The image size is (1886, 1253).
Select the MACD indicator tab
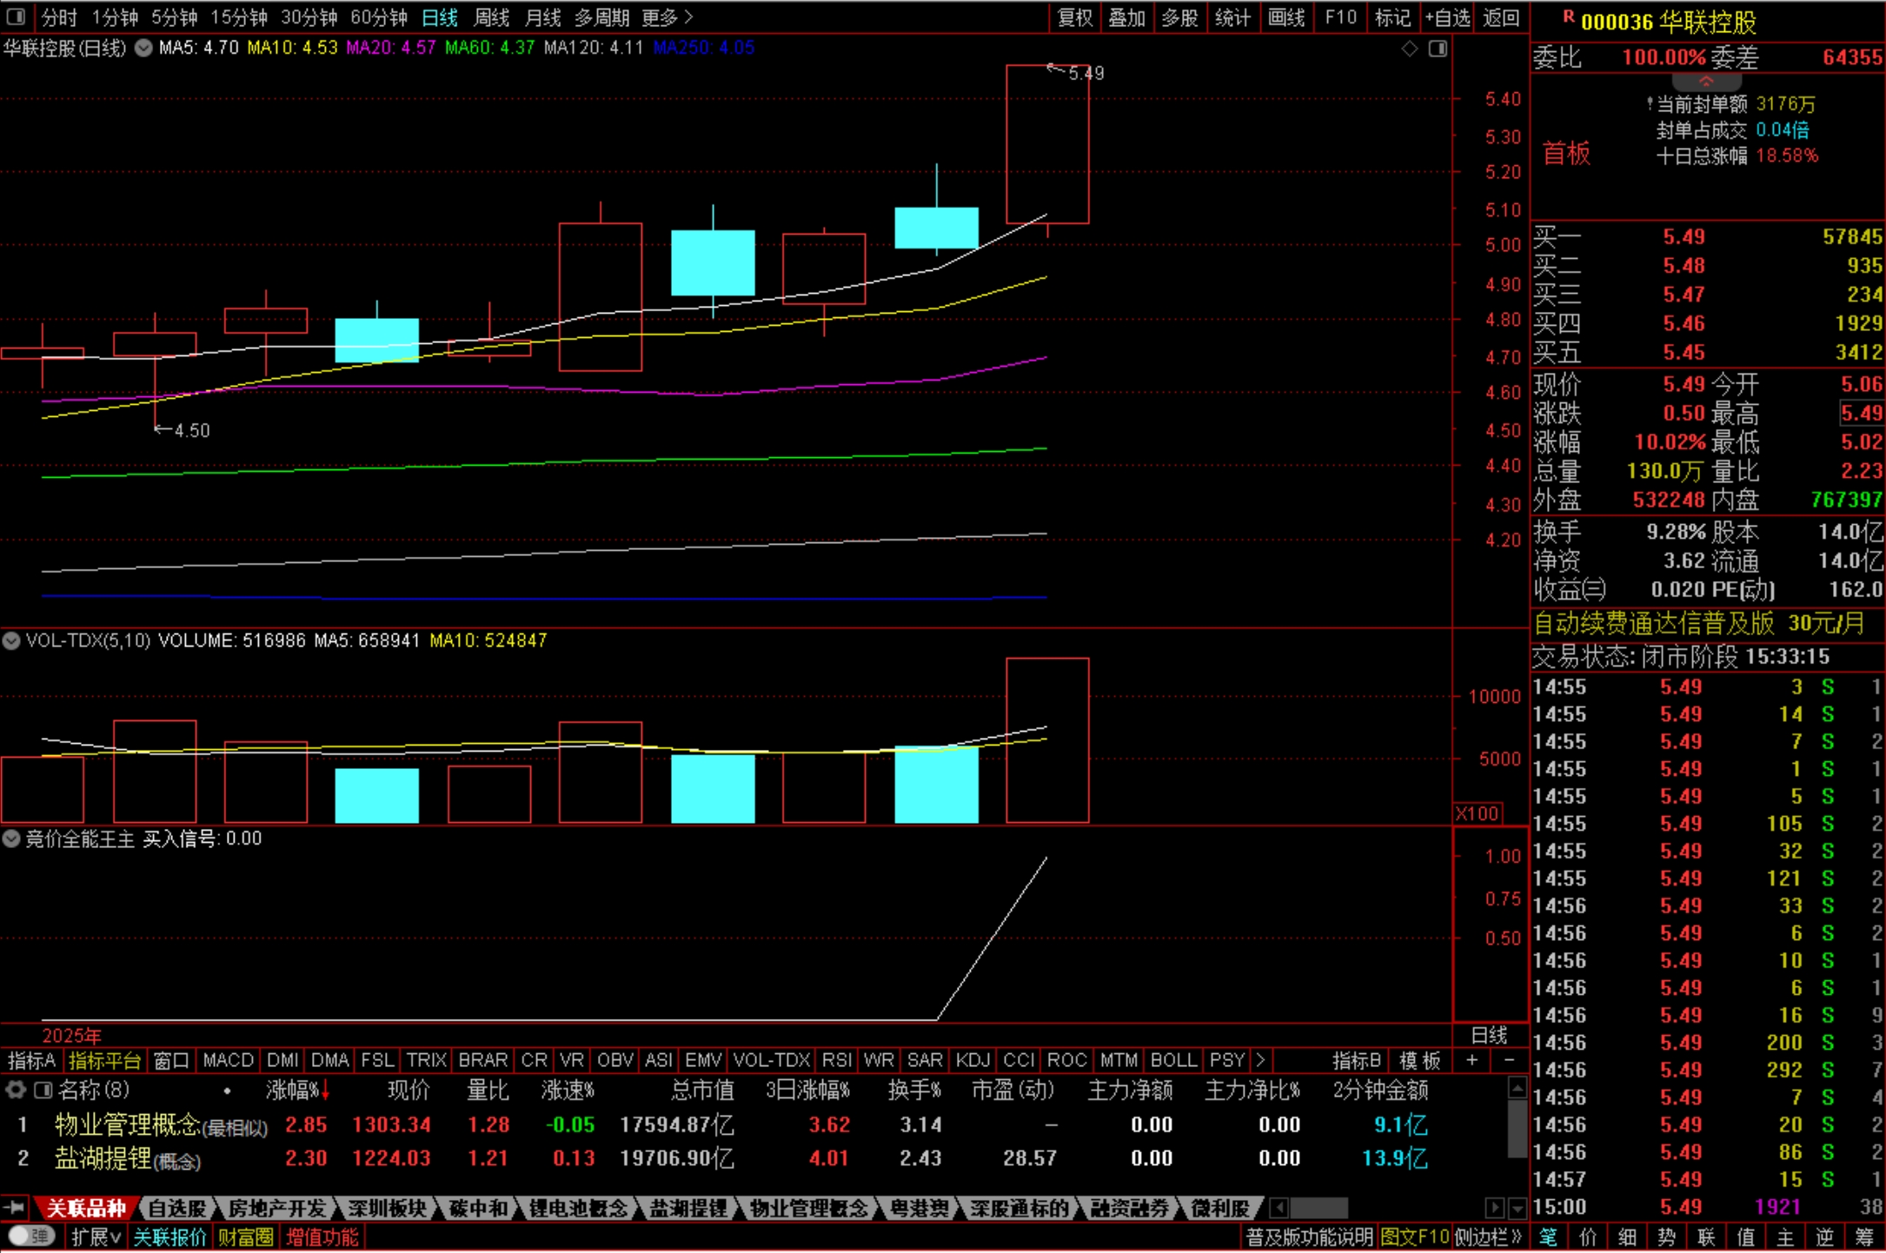coord(228,1060)
